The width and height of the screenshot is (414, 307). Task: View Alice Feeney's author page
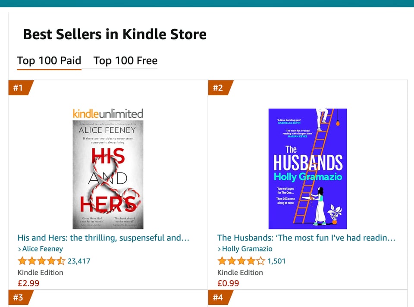(x=42, y=249)
